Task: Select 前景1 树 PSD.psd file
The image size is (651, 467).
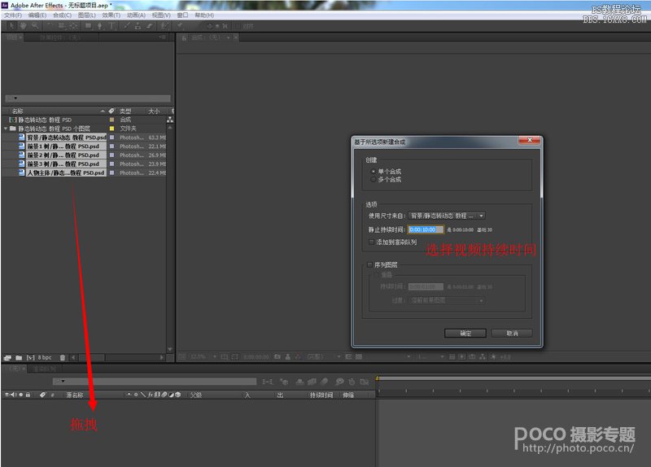Action: [x=67, y=146]
